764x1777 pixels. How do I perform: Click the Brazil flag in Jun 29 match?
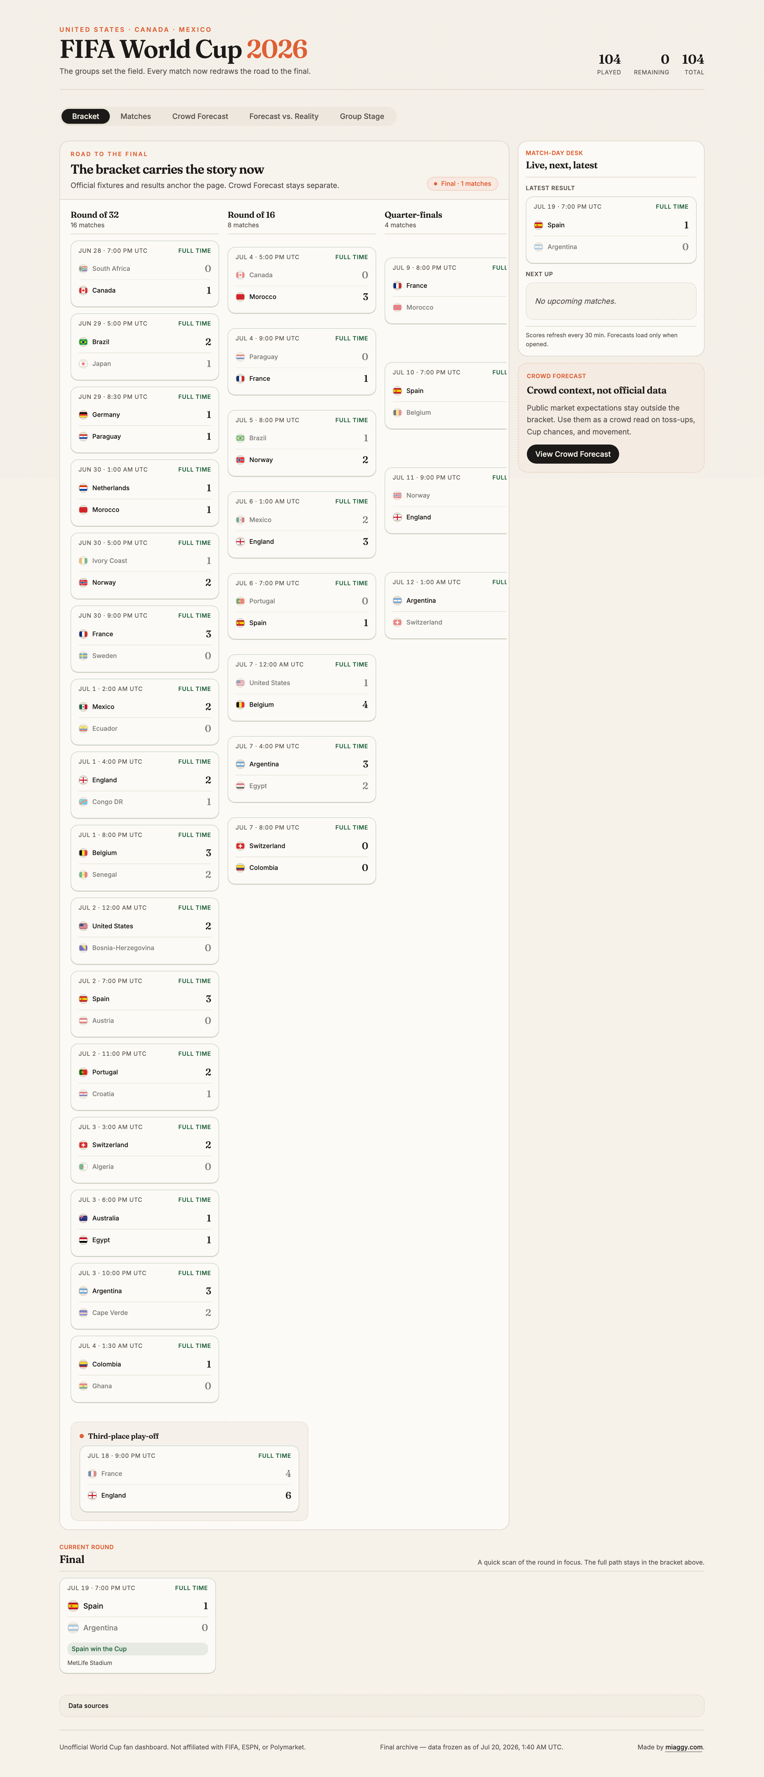(83, 341)
